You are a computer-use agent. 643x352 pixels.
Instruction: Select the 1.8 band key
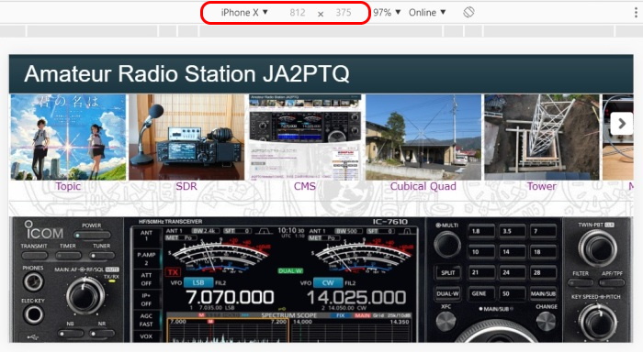click(x=481, y=231)
